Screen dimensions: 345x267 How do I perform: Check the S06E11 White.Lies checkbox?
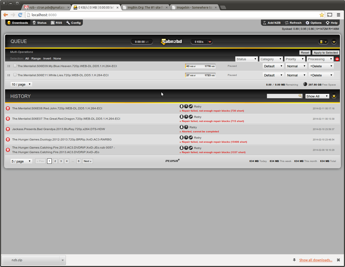[x=15, y=75]
